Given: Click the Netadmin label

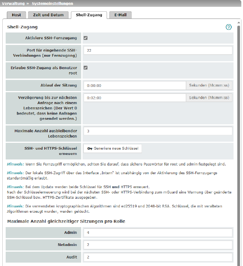Looking at the screenshot, I should click(x=67, y=245).
